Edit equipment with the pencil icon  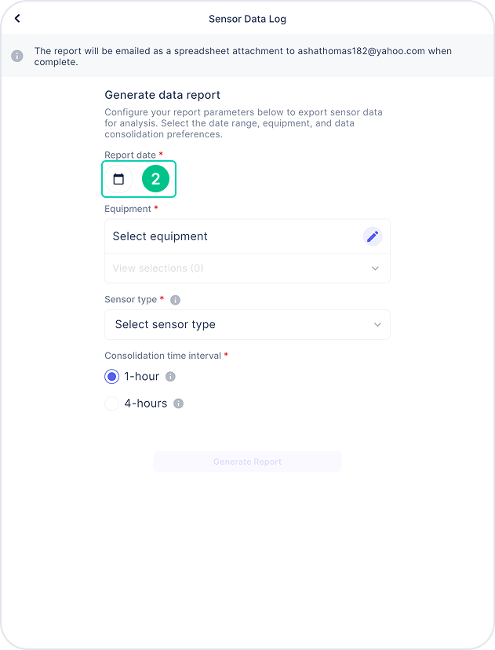point(373,236)
